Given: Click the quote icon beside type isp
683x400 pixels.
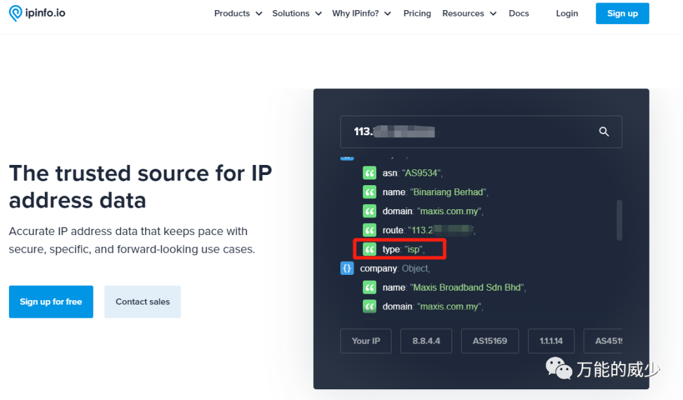Looking at the screenshot, I should (369, 250).
